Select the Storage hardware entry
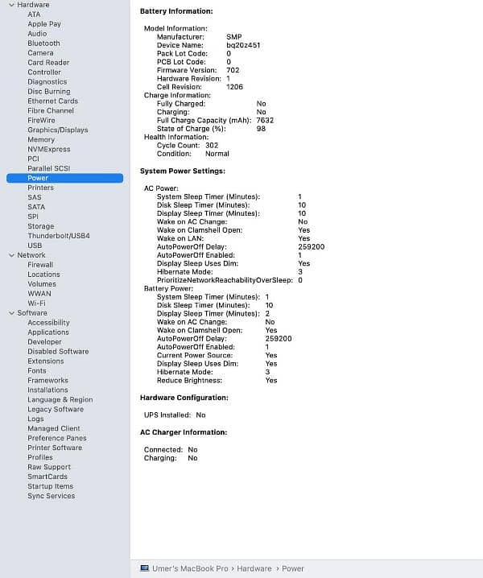 [41, 226]
